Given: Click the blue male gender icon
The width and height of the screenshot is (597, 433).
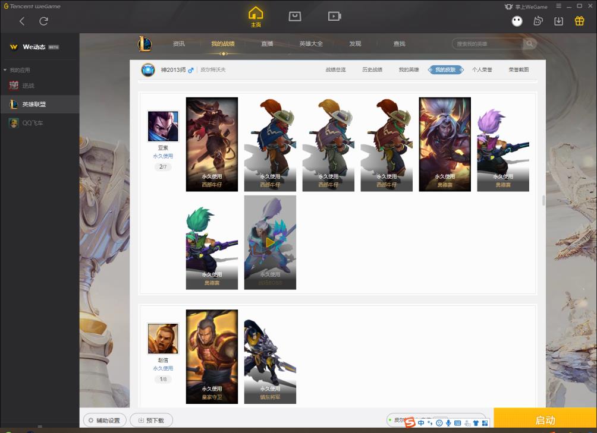Looking at the screenshot, I should click(x=191, y=70).
